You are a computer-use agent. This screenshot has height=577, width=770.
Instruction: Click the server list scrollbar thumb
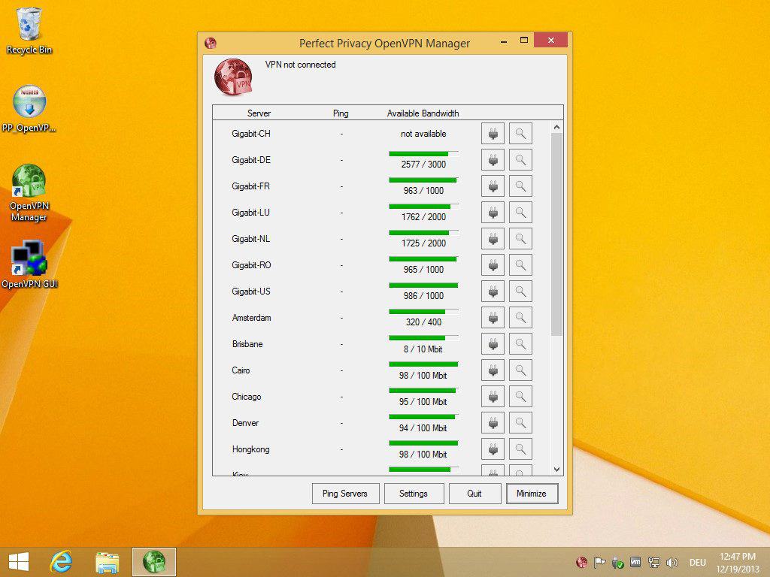click(x=556, y=234)
